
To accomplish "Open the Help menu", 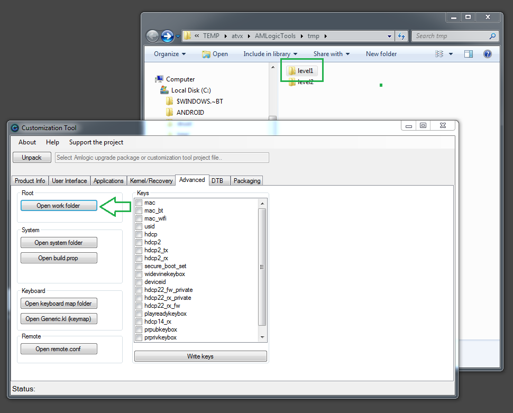I will pyautogui.click(x=52, y=142).
